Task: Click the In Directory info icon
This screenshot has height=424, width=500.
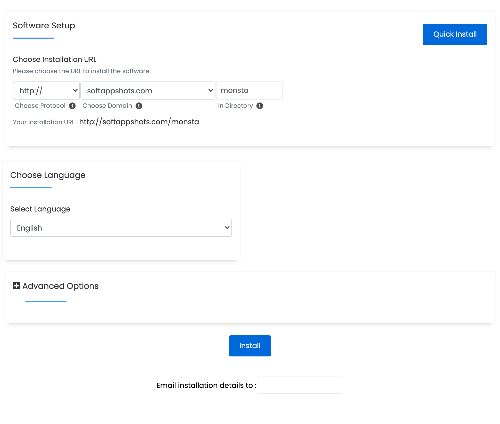Action: pyautogui.click(x=260, y=106)
